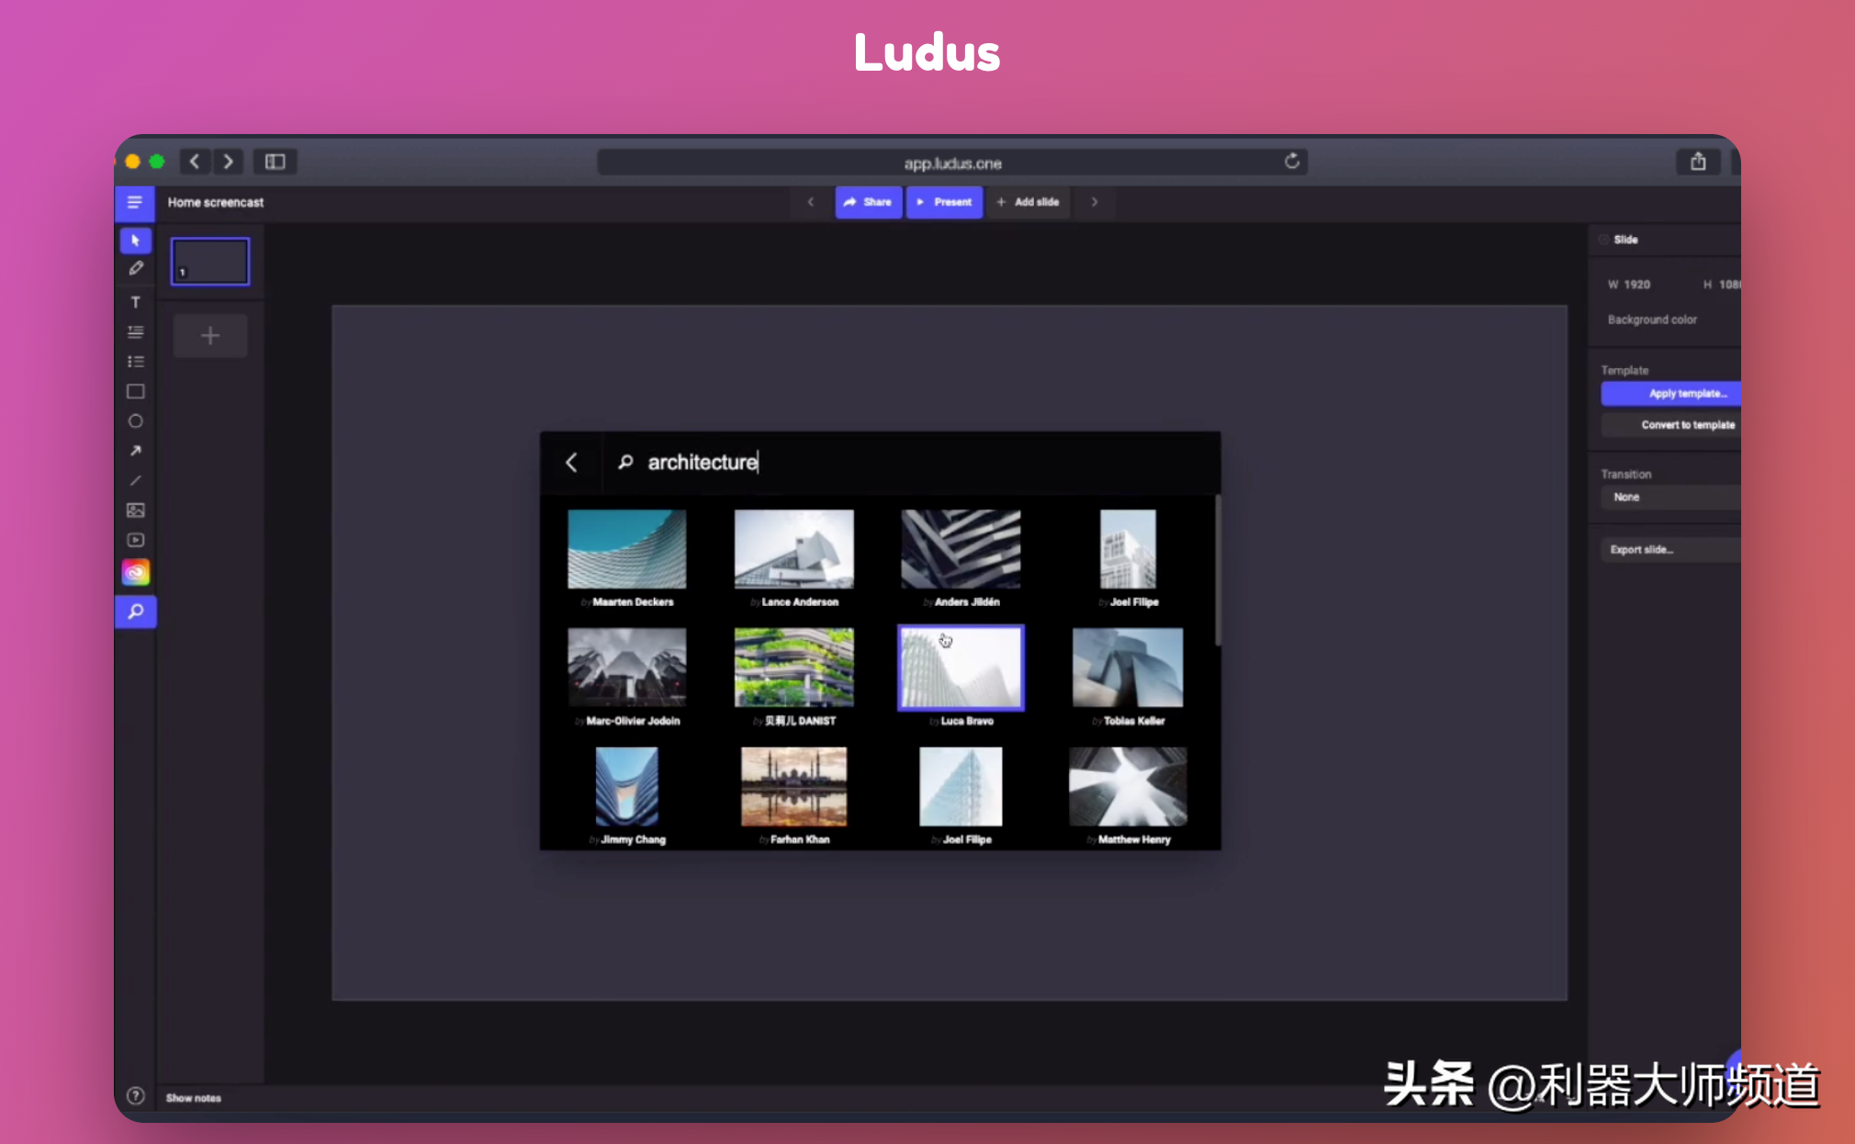Click the Background color label
1855x1144 pixels.
(x=1652, y=320)
